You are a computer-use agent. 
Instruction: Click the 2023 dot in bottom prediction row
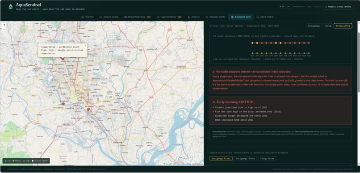click(x=309, y=53)
